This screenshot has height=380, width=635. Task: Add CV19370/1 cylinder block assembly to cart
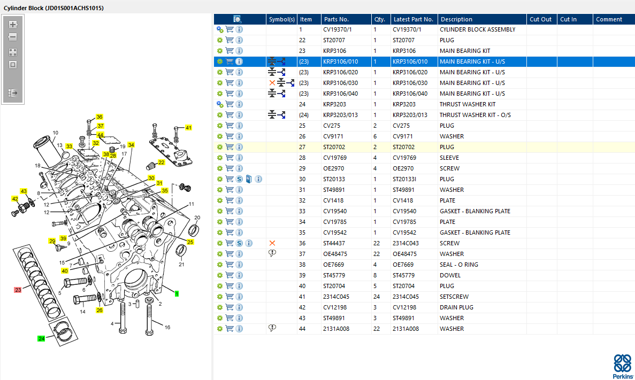click(x=229, y=29)
